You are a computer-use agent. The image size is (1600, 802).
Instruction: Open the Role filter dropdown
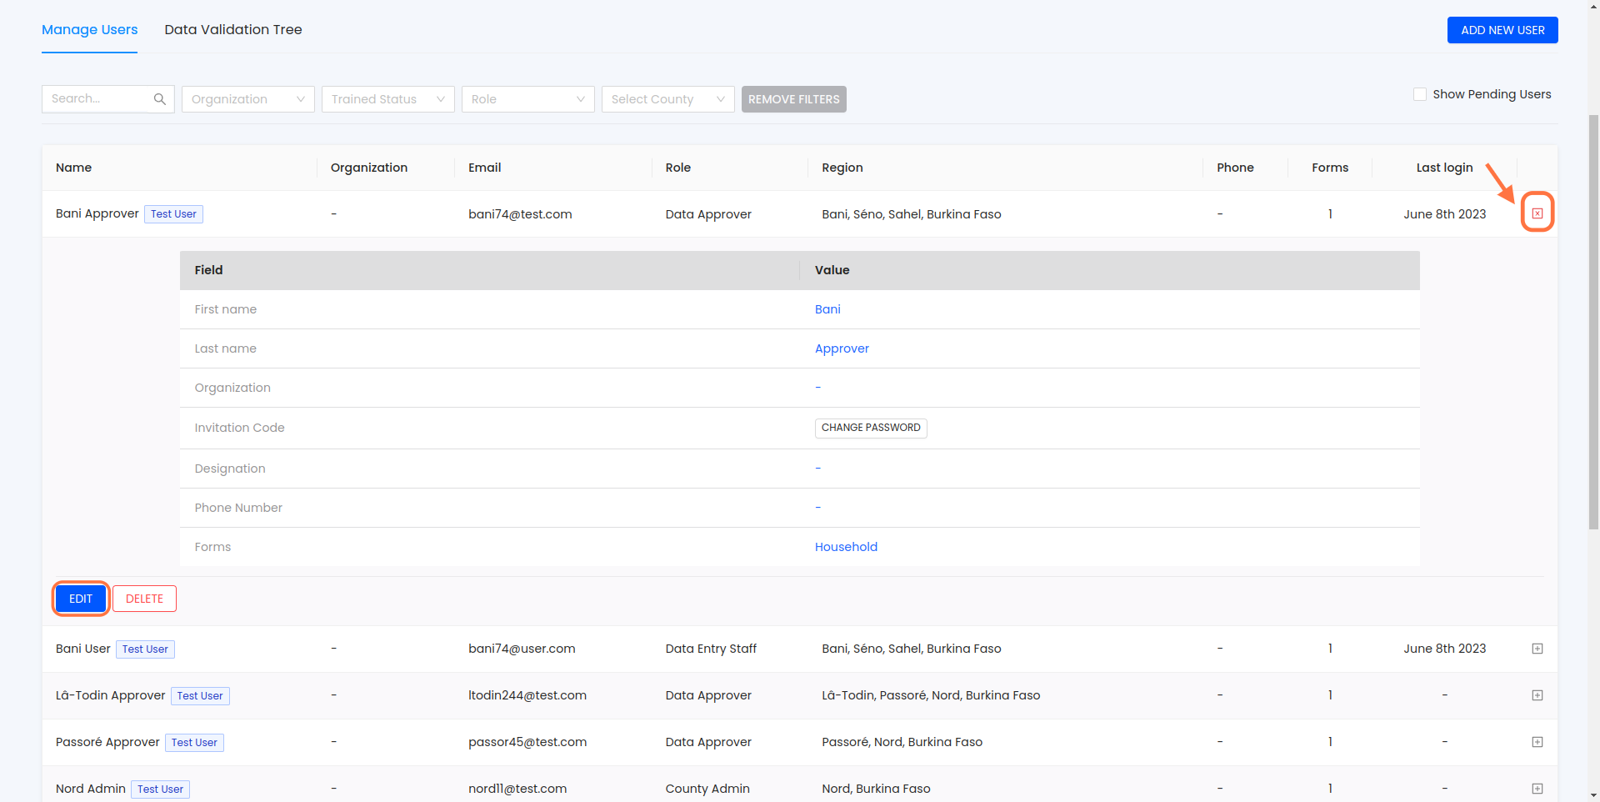[x=528, y=99]
